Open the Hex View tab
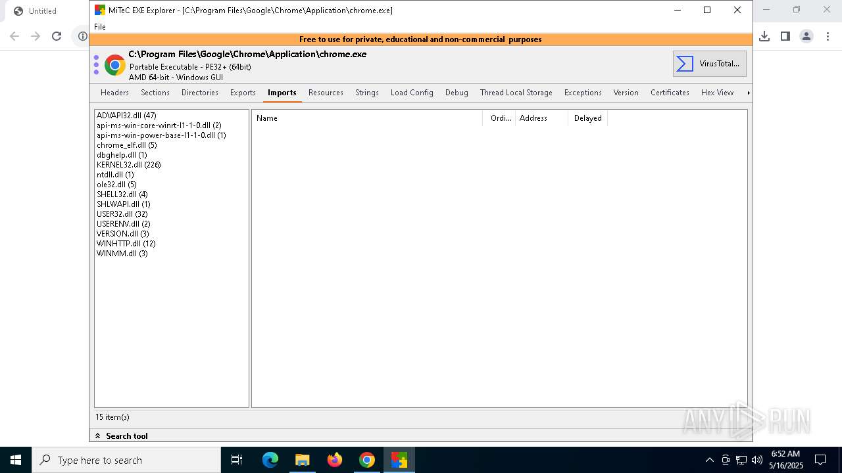The image size is (842, 473). point(717,93)
